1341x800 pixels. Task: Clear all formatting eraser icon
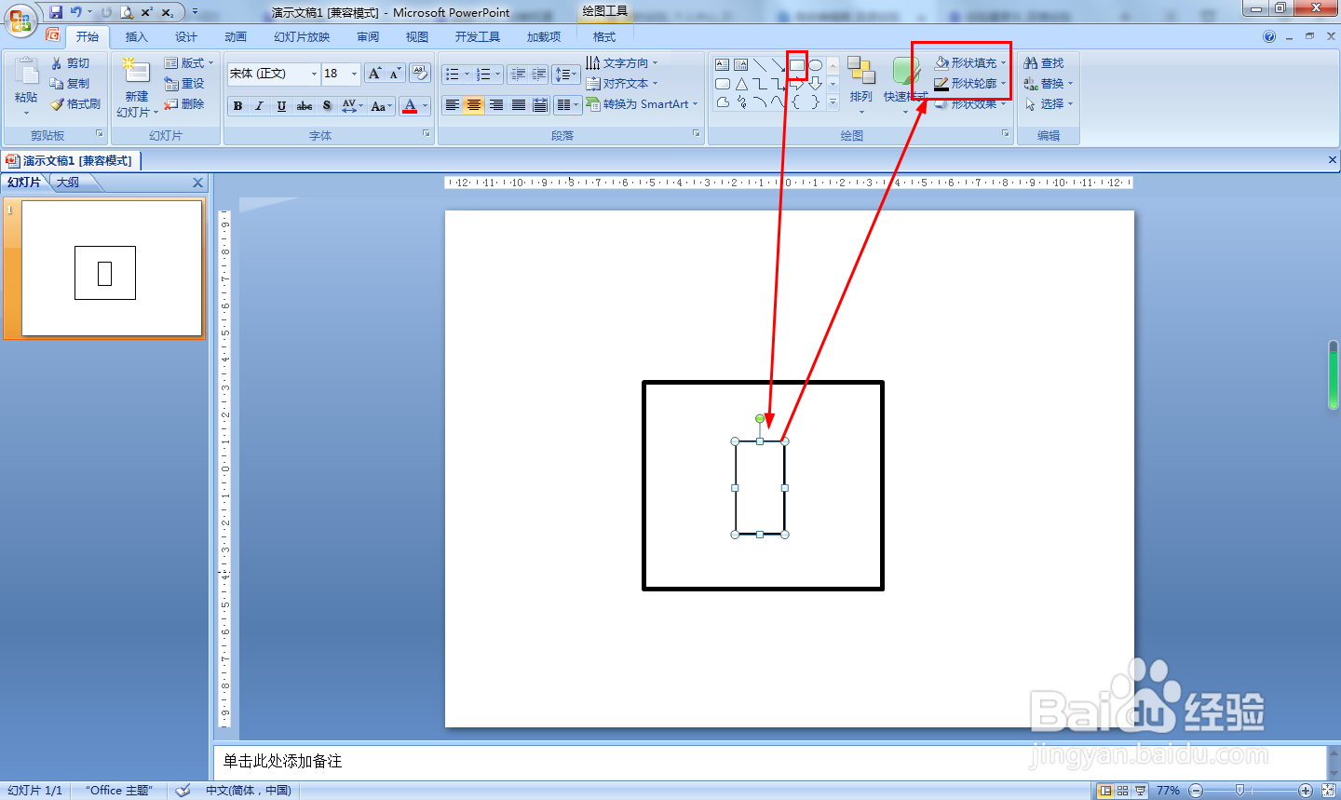419,74
